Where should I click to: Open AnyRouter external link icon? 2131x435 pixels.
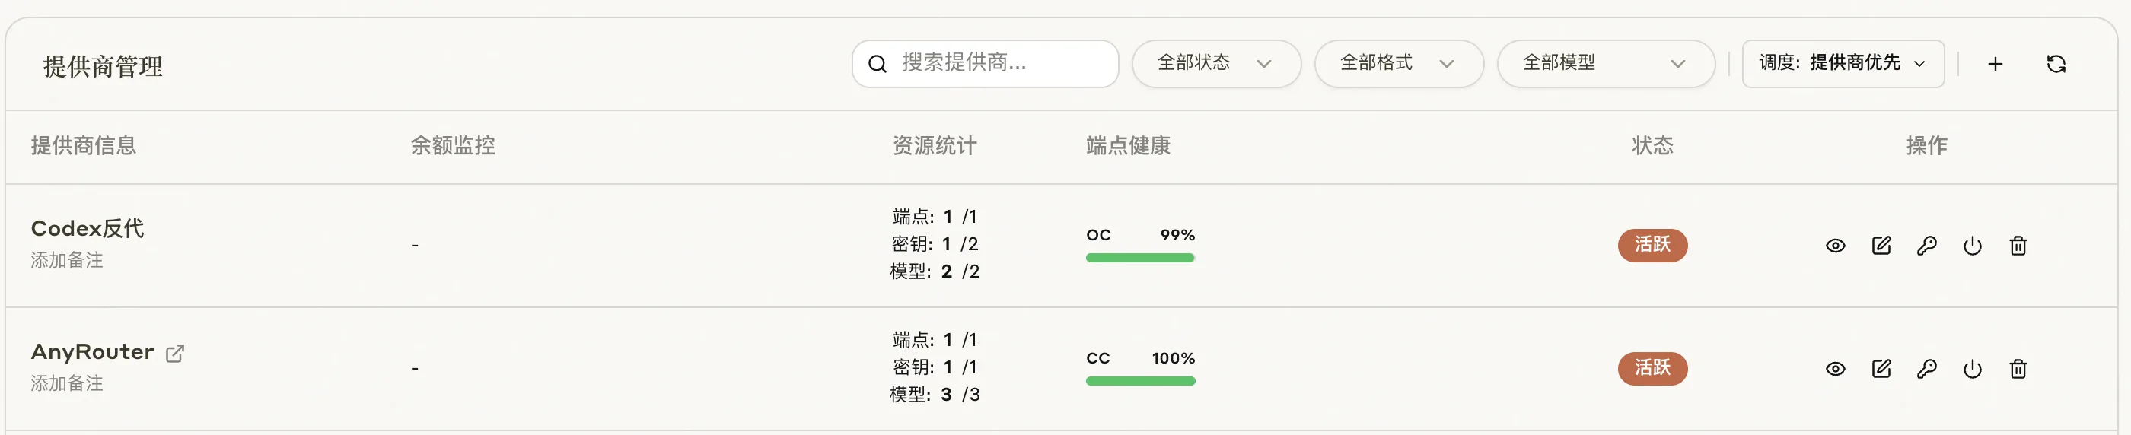click(x=174, y=353)
